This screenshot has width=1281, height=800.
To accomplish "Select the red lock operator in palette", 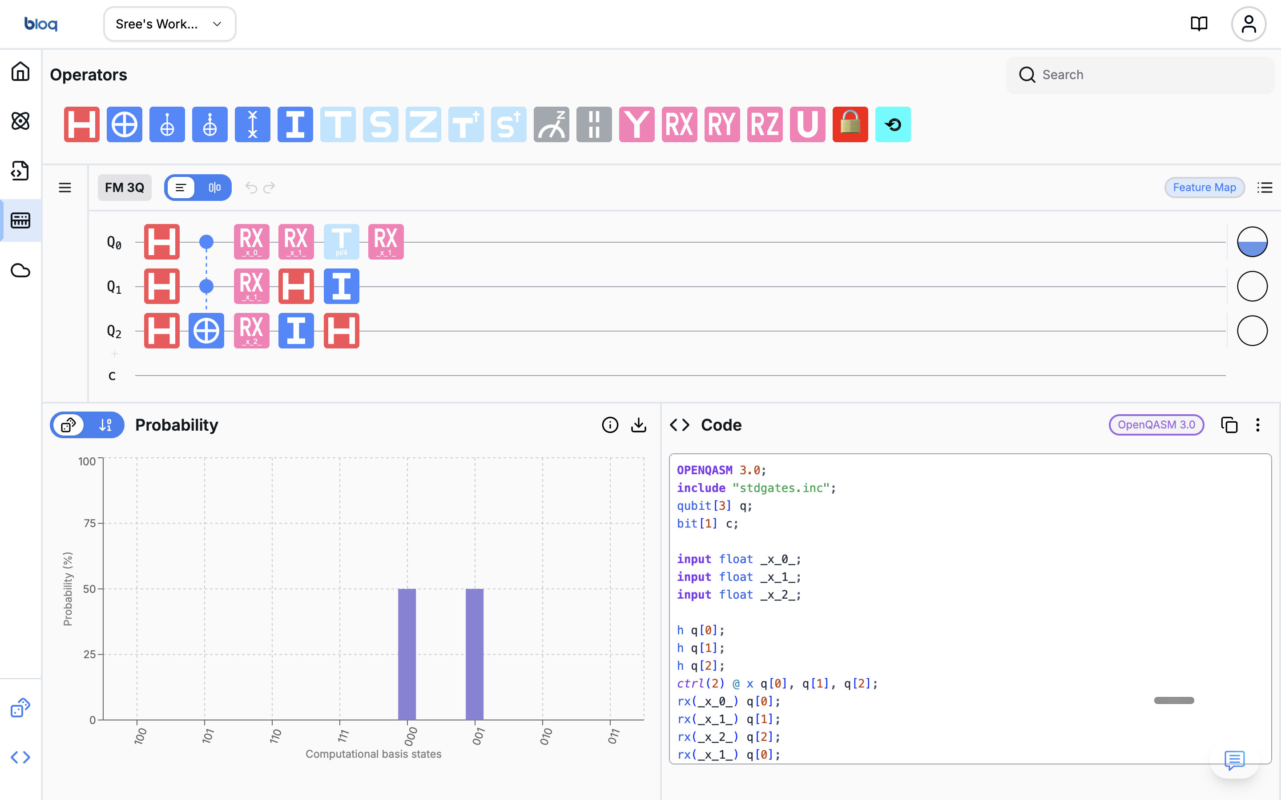I will pos(850,124).
